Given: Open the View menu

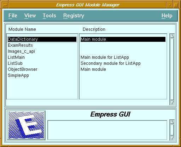Looking at the screenshot, I should (30, 16).
